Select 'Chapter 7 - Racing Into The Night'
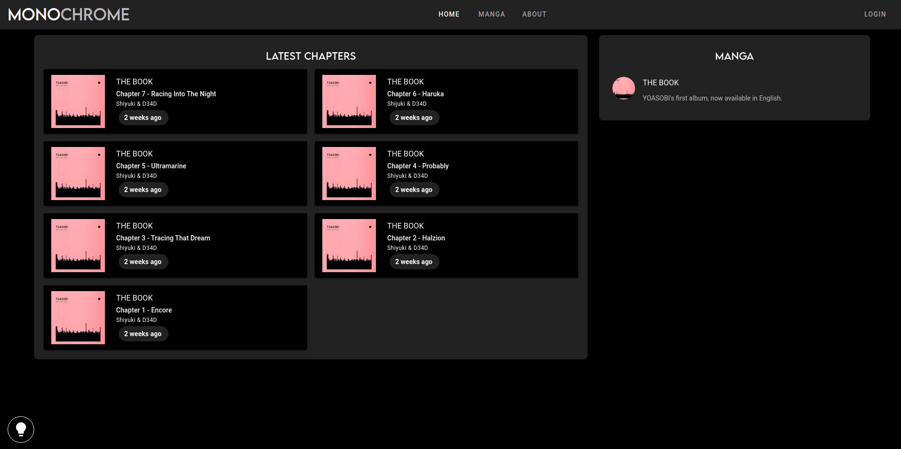 tap(166, 94)
